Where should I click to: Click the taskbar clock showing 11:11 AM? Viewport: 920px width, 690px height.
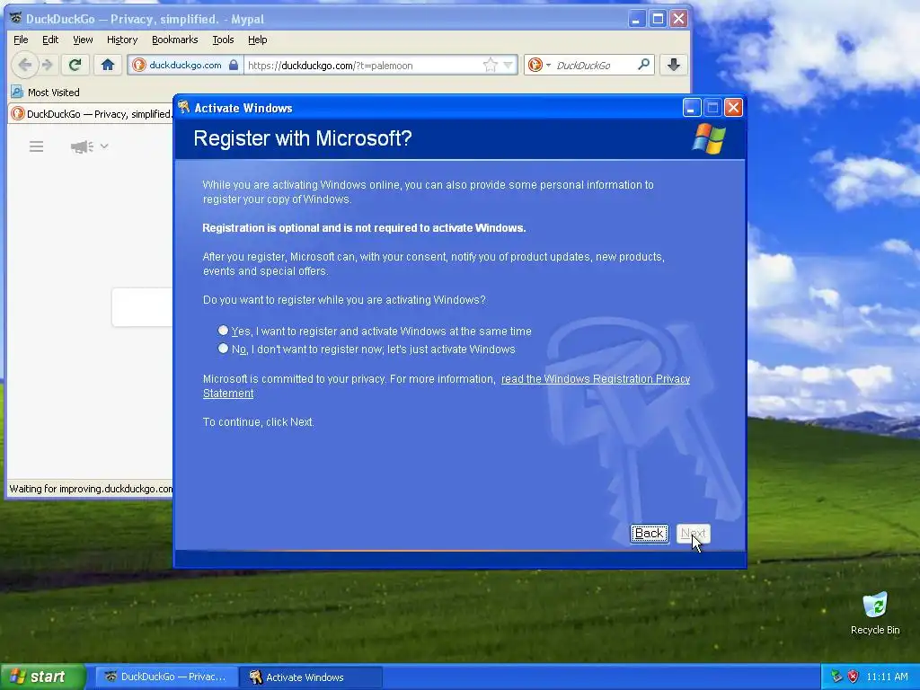click(887, 677)
